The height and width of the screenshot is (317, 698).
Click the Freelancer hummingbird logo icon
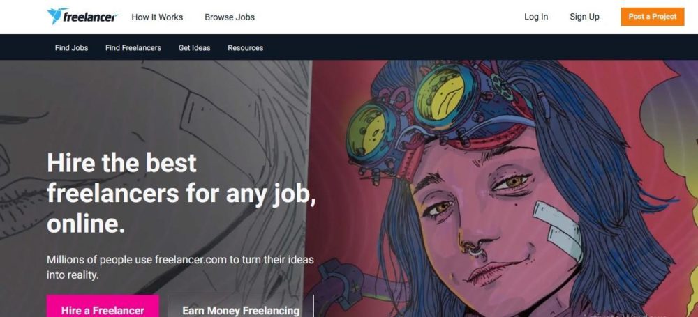coord(55,16)
